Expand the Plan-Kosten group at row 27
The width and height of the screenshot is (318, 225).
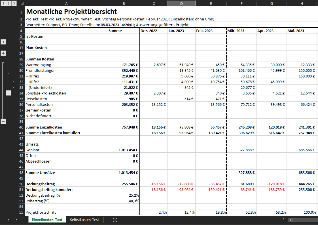[x=3, y=53]
